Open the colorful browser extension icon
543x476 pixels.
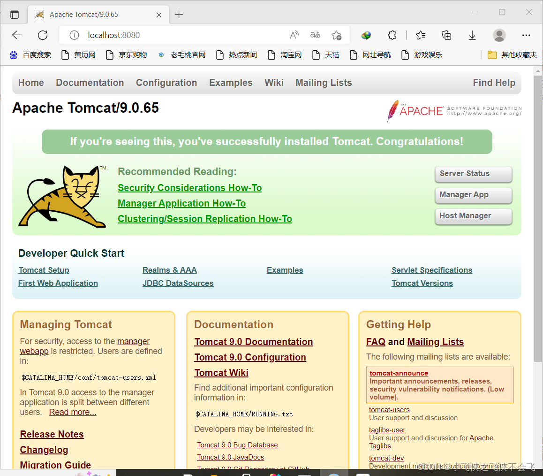(x=366, y=35)
